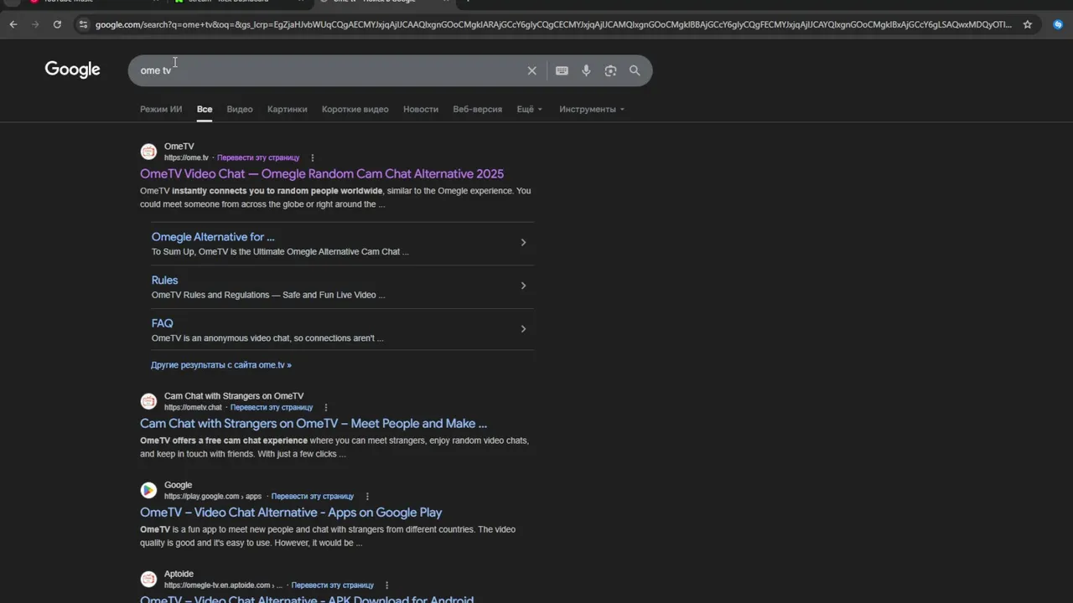Translate the ometv.chat result page
The image size is (1073, 603).
click(272, 408)
